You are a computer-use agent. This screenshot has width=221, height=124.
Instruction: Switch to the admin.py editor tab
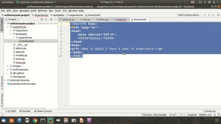[x=103, y=20]
